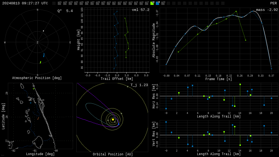Click the gray station 05 box

tap(81, 3)
